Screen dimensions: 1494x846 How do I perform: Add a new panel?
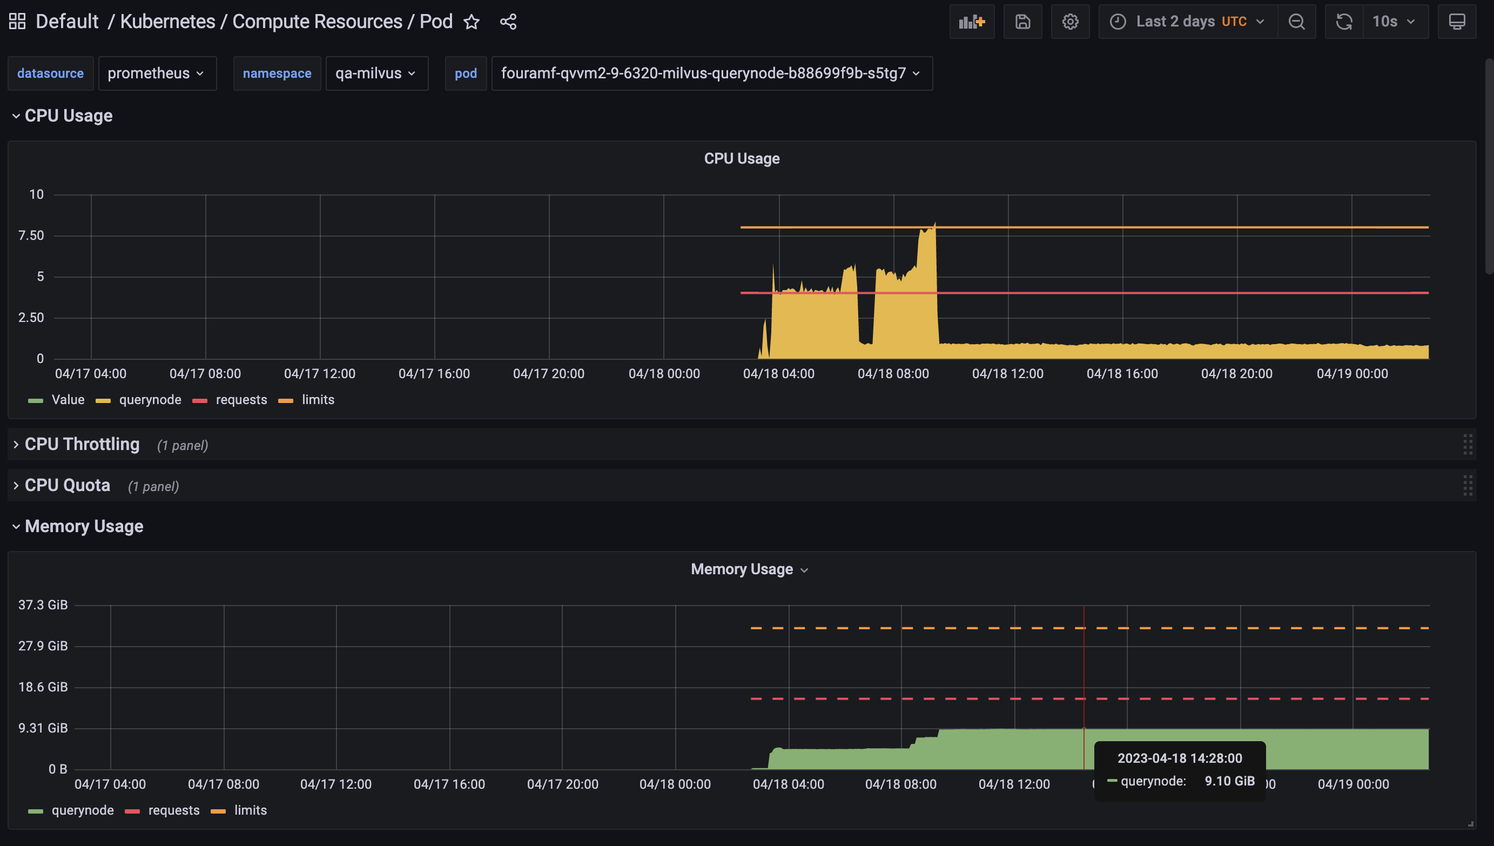click(x=972, y=22)
